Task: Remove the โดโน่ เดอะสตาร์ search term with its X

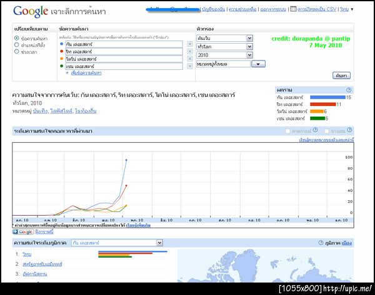Action: click(189, 59)
